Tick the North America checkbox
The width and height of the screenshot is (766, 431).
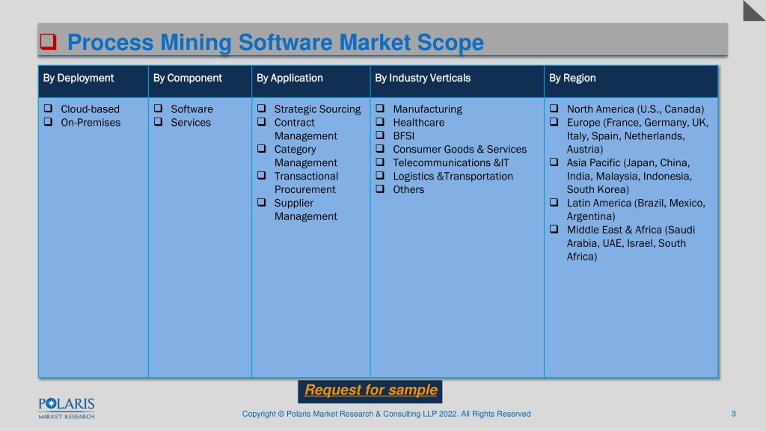554,108
